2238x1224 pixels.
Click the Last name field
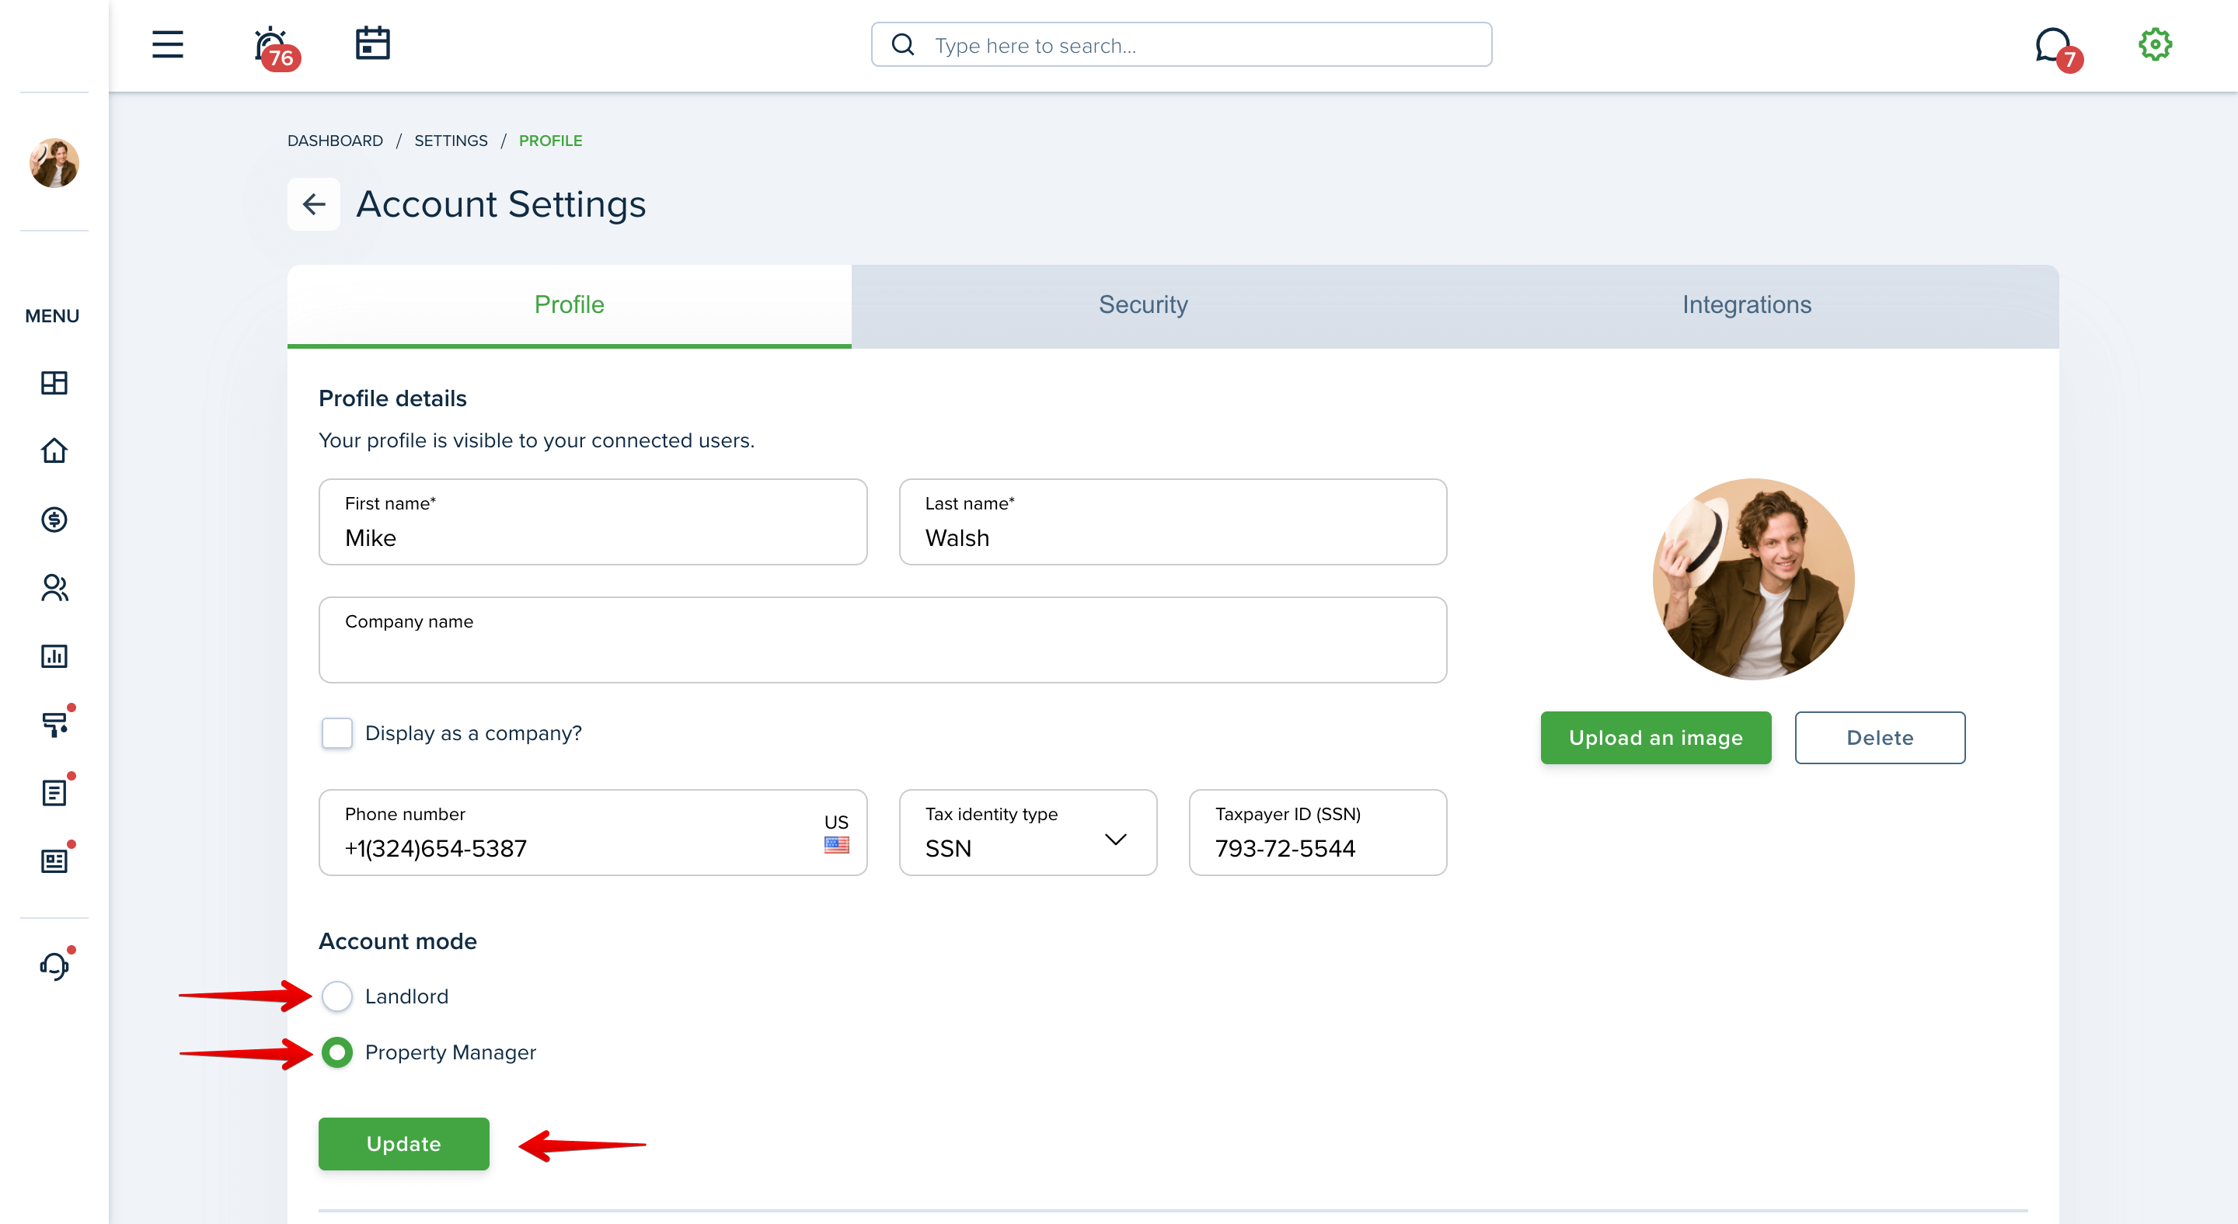1172,522
